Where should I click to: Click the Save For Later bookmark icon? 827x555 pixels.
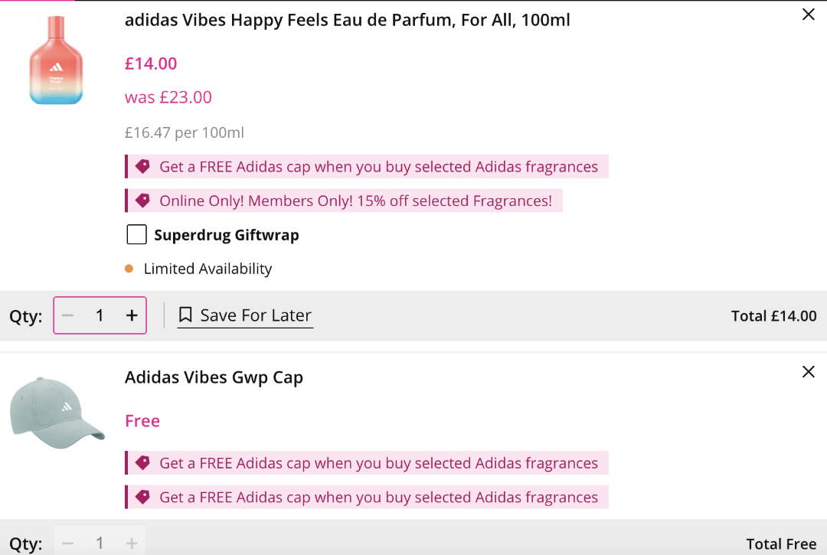point(185,315)
